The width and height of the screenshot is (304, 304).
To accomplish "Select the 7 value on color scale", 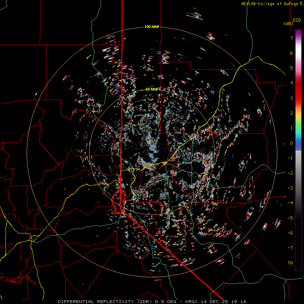I will (x=292, y=38).
